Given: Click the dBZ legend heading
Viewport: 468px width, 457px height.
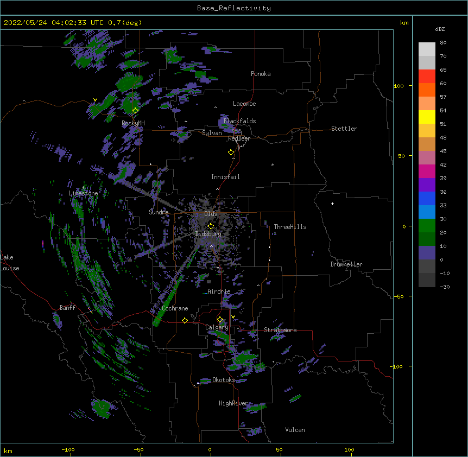Looking at the screenshot, I should 440,29.
